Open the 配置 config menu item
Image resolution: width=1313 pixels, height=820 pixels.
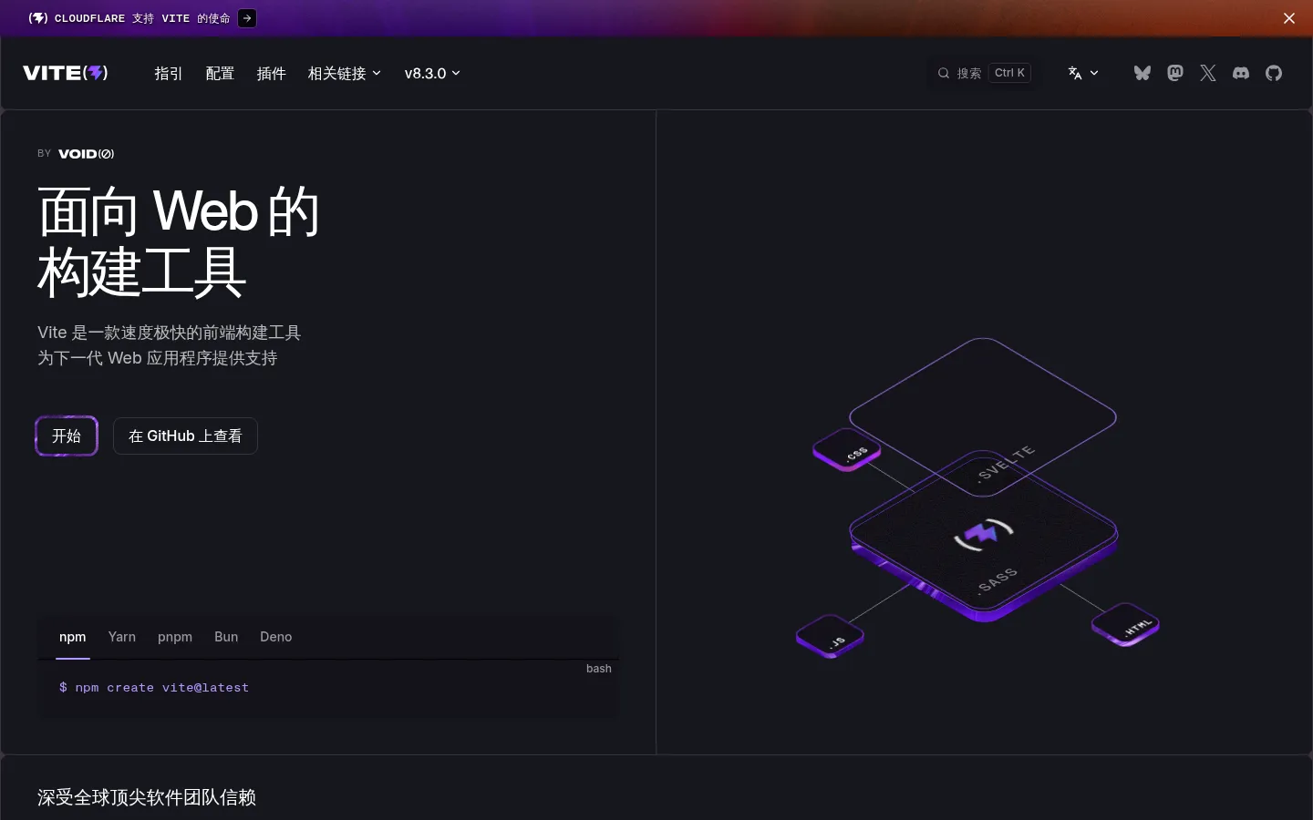(220, 73)
